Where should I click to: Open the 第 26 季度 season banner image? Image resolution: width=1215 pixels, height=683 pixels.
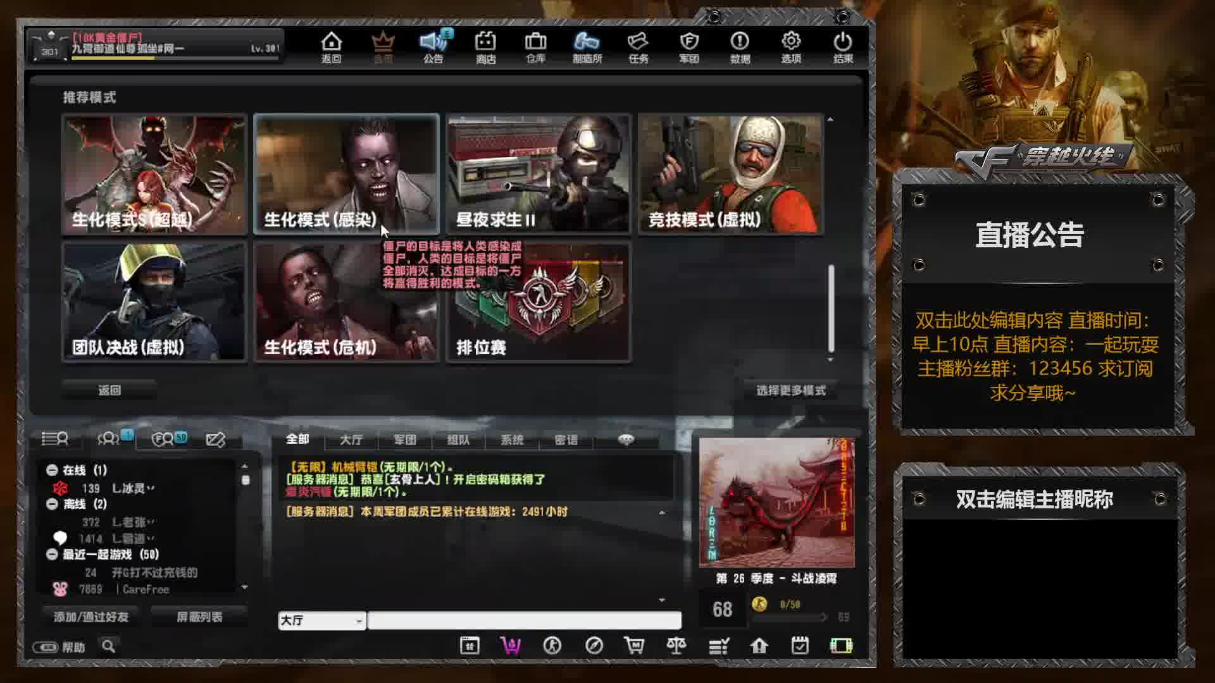click(776, 503)
